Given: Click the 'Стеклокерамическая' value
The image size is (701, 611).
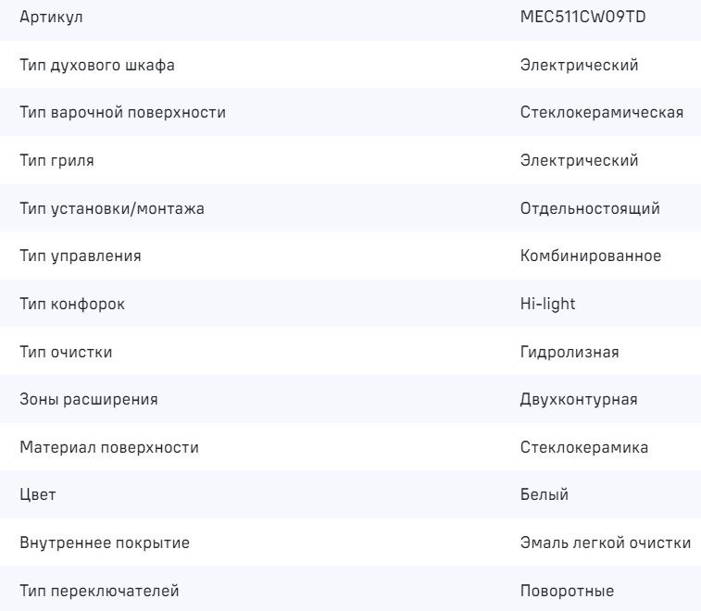Looking at the screenshot, I should pyautogui.click(x=602, y=113).
